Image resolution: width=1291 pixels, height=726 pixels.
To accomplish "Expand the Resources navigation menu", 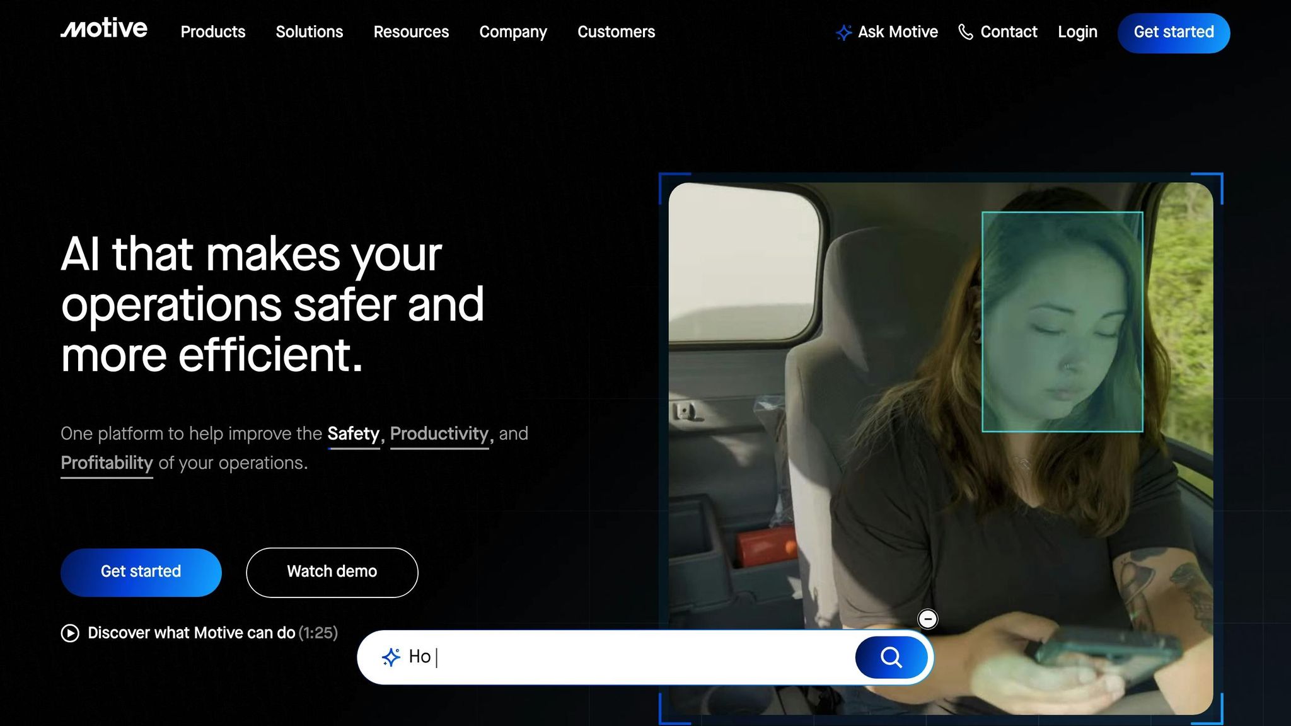I will tap(411, 32).
